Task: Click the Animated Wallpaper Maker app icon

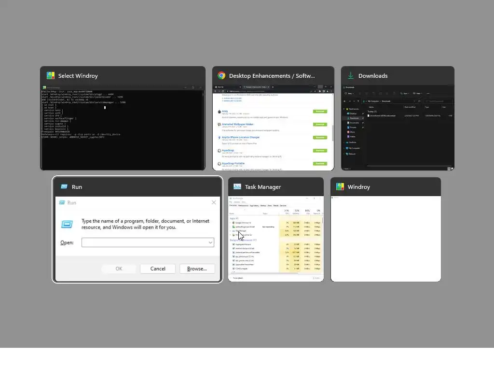Action: point(220,124)
